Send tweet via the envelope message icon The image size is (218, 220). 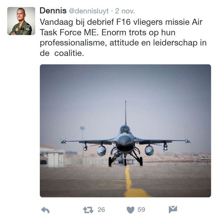173,210
